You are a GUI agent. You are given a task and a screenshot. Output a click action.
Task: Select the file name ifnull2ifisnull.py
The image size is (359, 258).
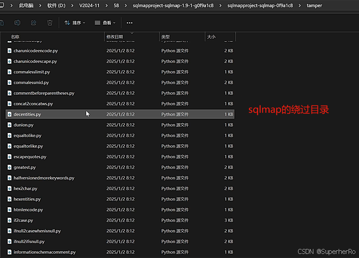(x=29, y=241)
